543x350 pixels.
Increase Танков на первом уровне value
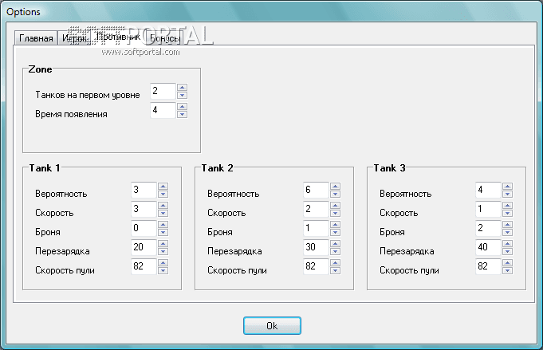coord(182,88)
